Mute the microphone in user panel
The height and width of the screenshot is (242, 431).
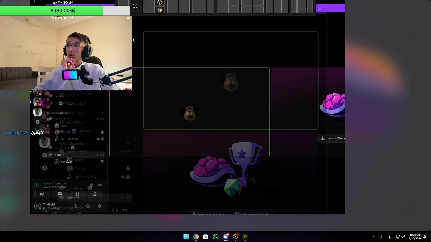click(x=76, y=206)
